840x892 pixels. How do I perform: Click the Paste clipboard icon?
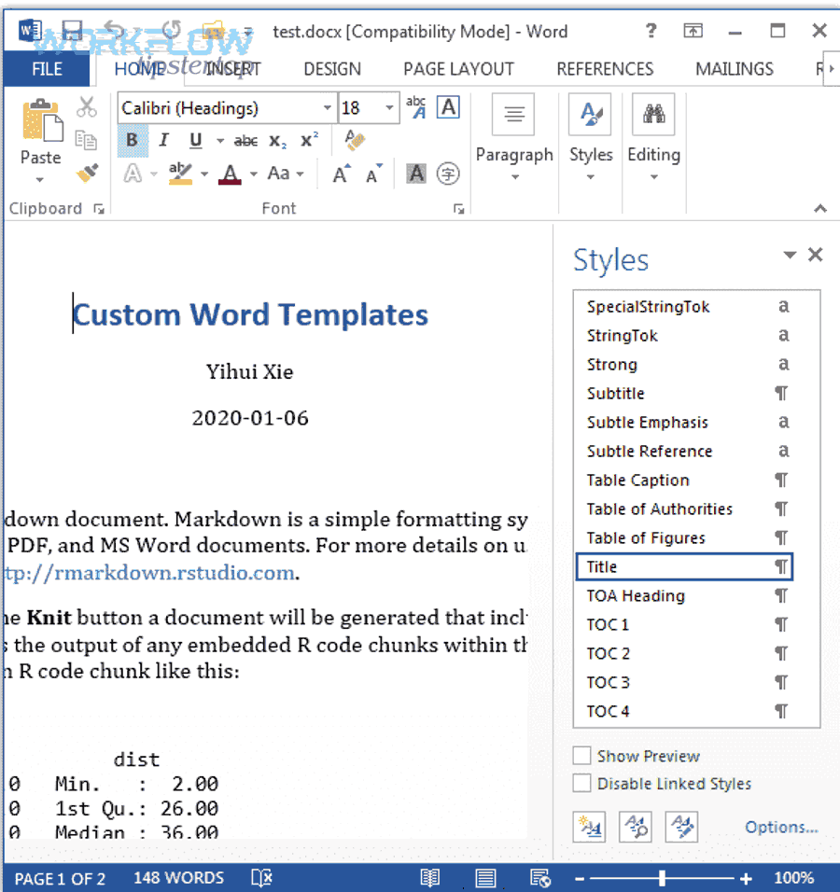click(x=42, y=120)
